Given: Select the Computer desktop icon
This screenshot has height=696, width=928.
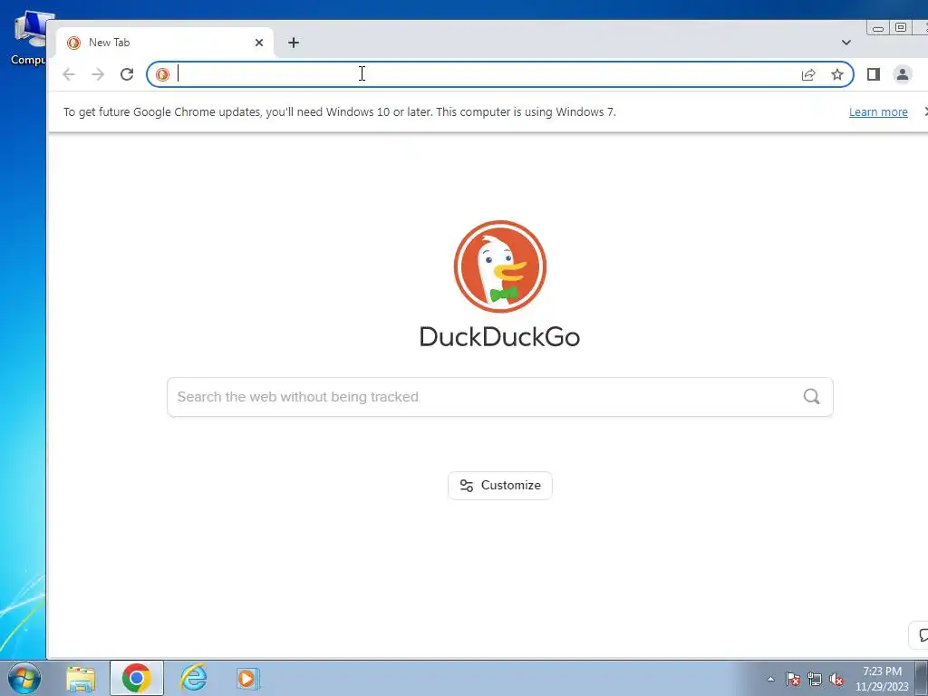Looking at the screenshot, I should click(28, 38).
